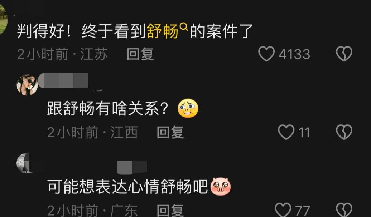The width and height of the screenshot is (371, 217).
Task: Tap search magnifier beside yellow 舒畅
Action: click(184, 27)
